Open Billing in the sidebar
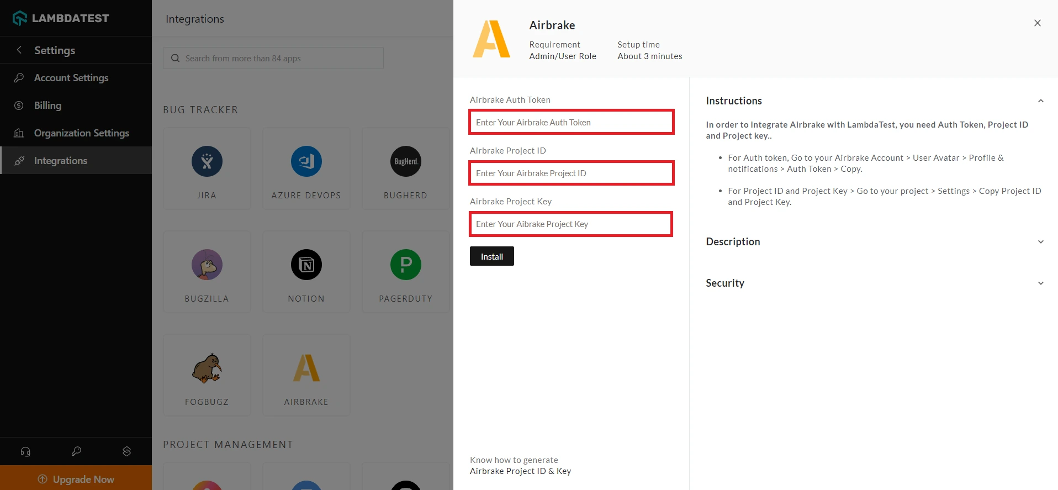 [47, 106]
